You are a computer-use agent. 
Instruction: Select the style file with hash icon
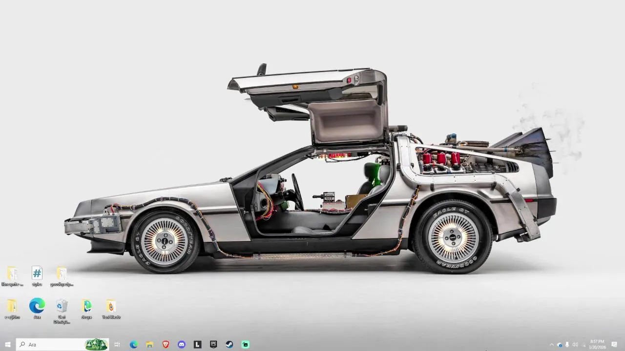pyautogui.click(x=37, y=276)
